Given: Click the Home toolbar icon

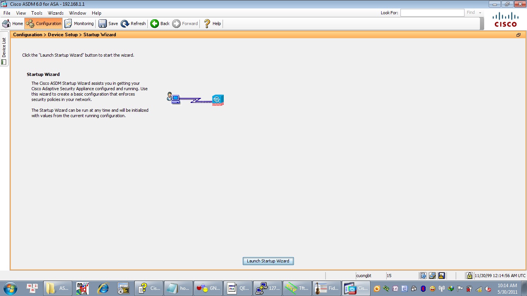Looking at the screenshot, I should pyautogui.click(x=12, y=24).
